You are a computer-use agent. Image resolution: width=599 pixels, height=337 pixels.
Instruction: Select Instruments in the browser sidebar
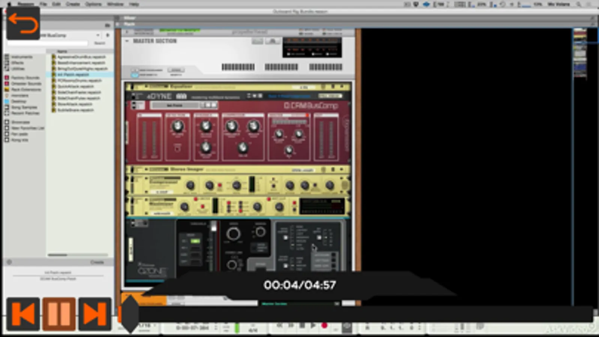22,57
